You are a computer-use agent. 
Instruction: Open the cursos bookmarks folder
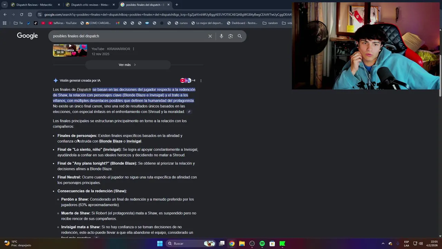click(181, 23)
